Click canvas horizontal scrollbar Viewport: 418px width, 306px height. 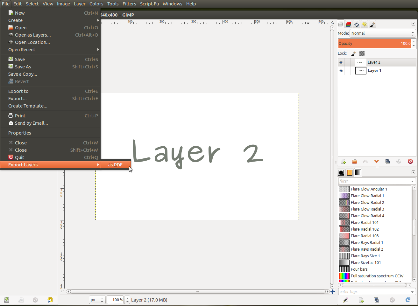pos(197,292)
